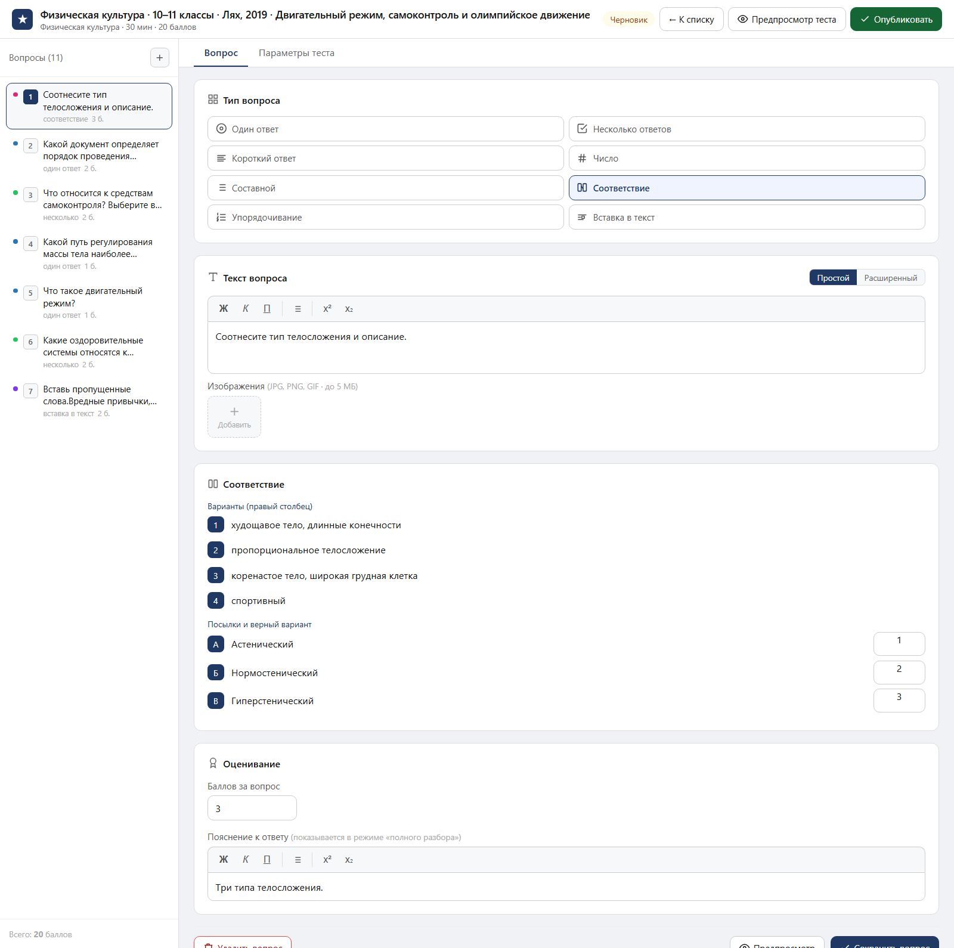Apply bold in question text toolbar
The height and width of the screenshot is (948, 954).
pyautogui.click(x=224, y=309)
